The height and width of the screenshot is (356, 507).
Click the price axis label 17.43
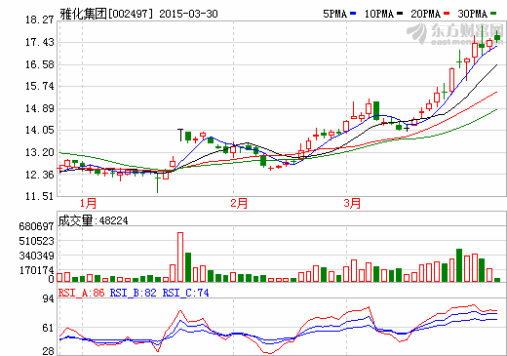coord(39,42)
